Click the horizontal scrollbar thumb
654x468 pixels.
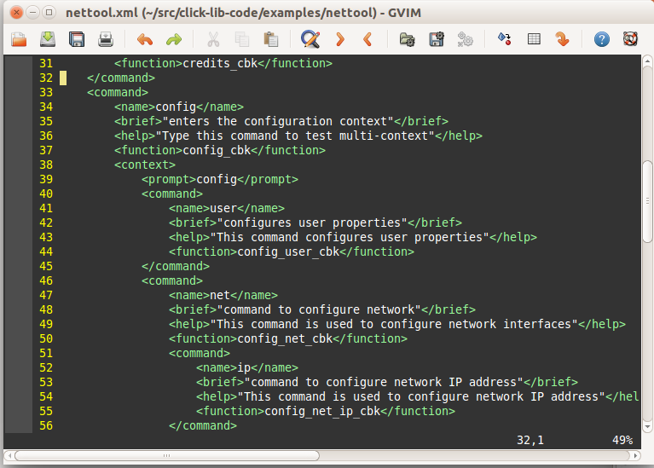(x=167, y=456)
